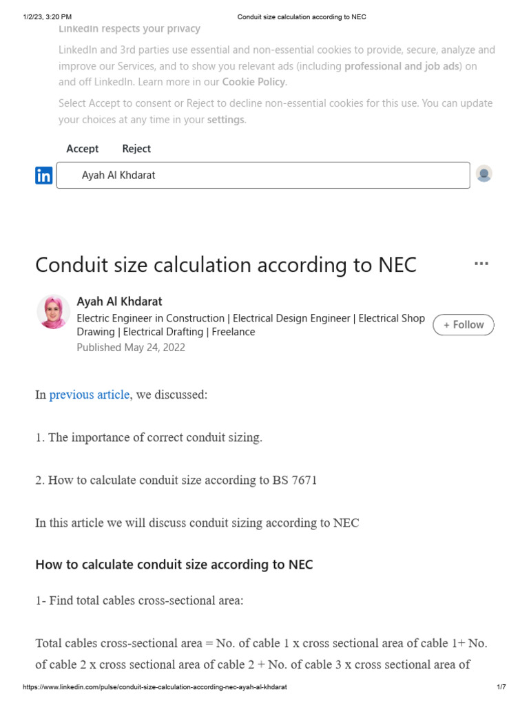Click the LinkedIn logo icon
529x705 pixels.
pos(43,176)
